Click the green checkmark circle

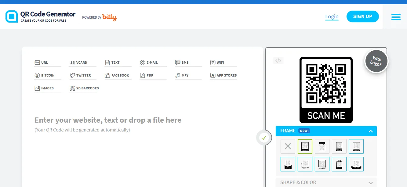click(264, 138)
